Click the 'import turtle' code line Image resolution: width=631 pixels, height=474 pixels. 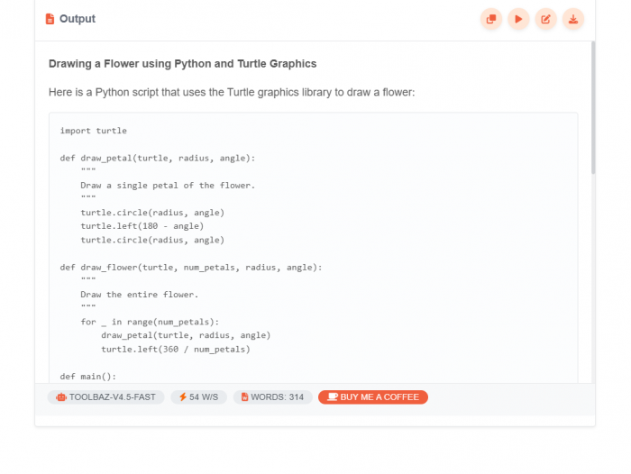(x=94, y=131)
